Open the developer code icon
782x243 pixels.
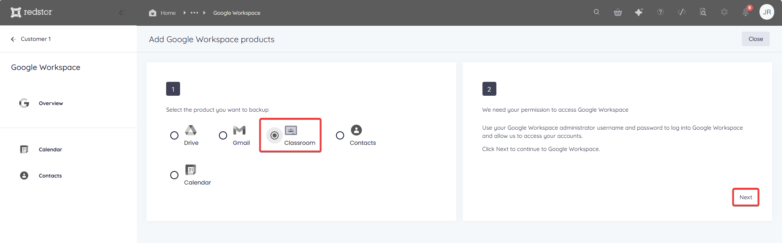(x=681, y=12)
